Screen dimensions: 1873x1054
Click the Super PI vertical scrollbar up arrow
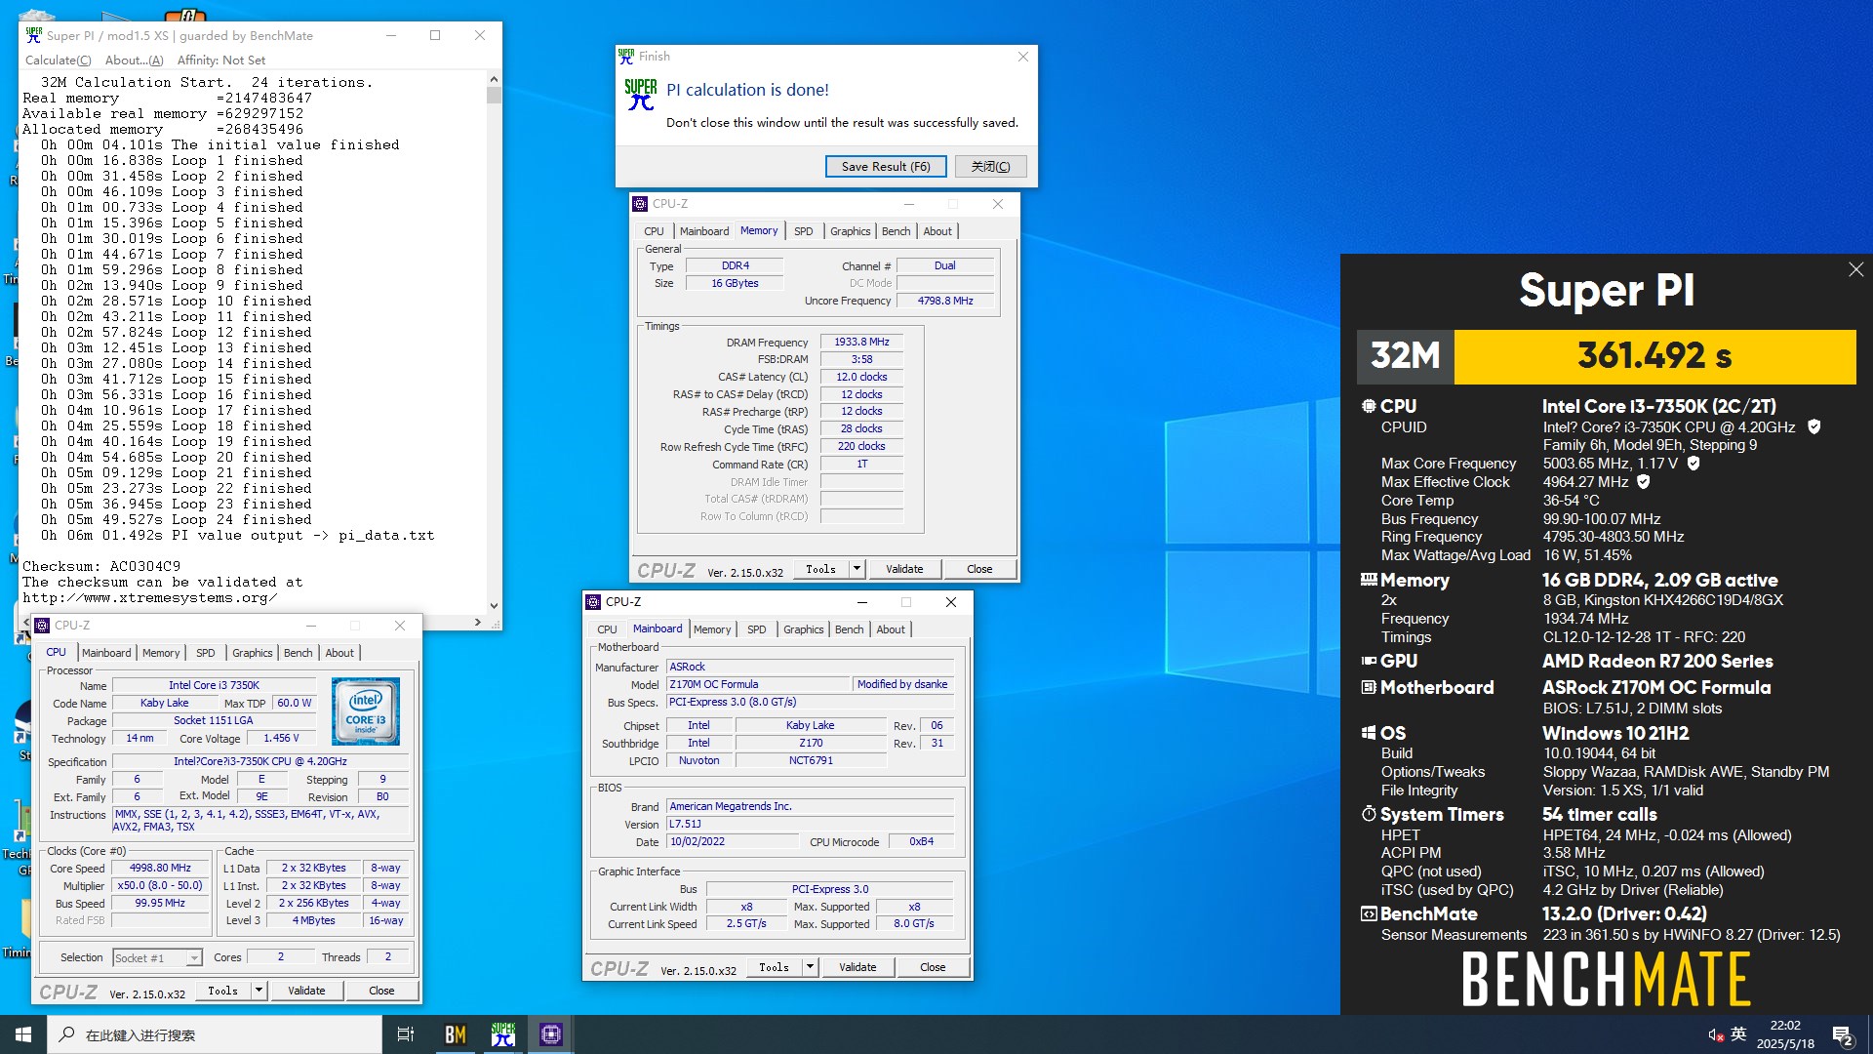(494, 79)
